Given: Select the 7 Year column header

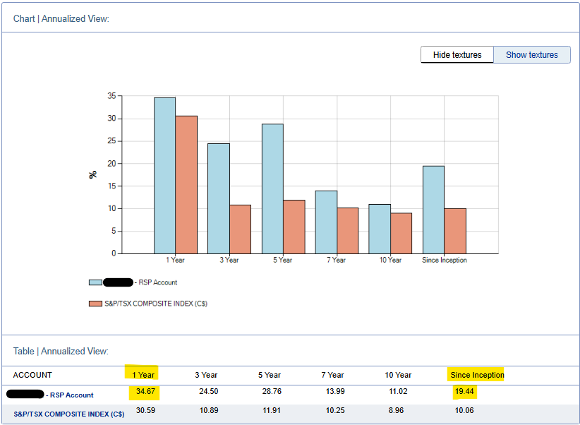Looking at the screenshot, I should (332, 375).
